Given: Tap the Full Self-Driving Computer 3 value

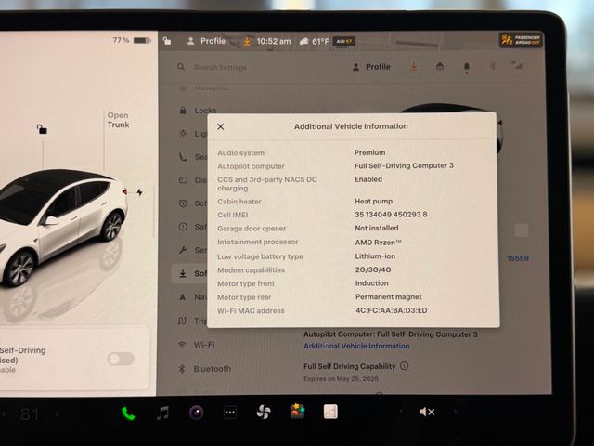Looking at the screenshot, I should (x=405, y=165).
